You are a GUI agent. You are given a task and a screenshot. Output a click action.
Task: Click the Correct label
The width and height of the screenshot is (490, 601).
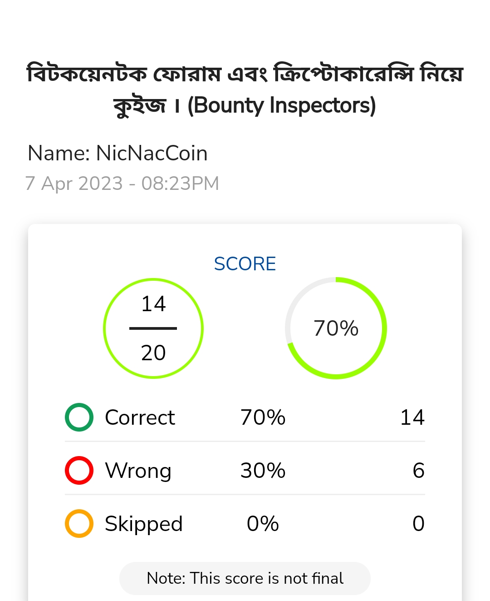tap(140, 417)
